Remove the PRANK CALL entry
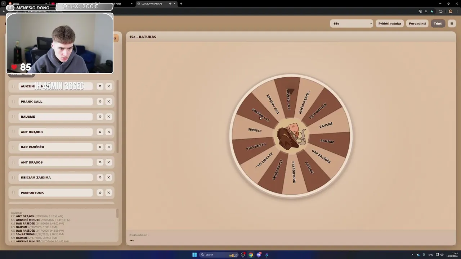461x259 pixels. [108, 101]
